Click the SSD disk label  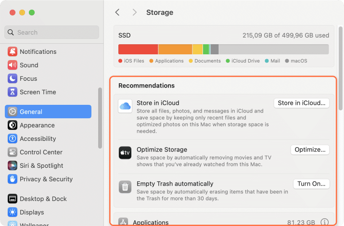[125, 35]
